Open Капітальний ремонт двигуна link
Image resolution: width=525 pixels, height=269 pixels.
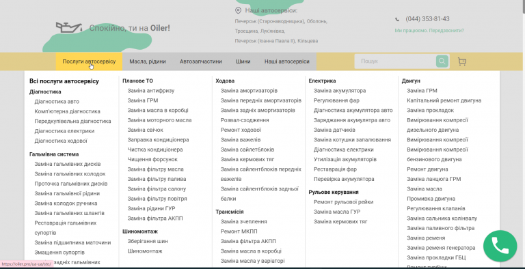(444, 100)
